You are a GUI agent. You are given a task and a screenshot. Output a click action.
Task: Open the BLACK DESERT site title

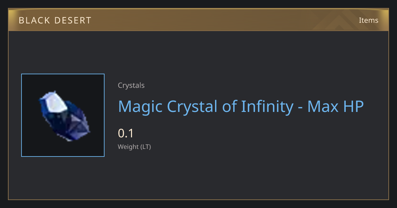[55, 20]
